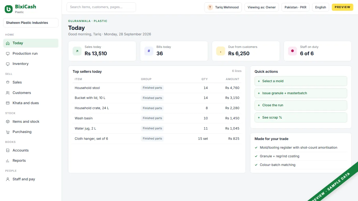The image size is (358, 201).
Task: Open the Shaheen Plastic Industries business selector
Action: [31, 23]
